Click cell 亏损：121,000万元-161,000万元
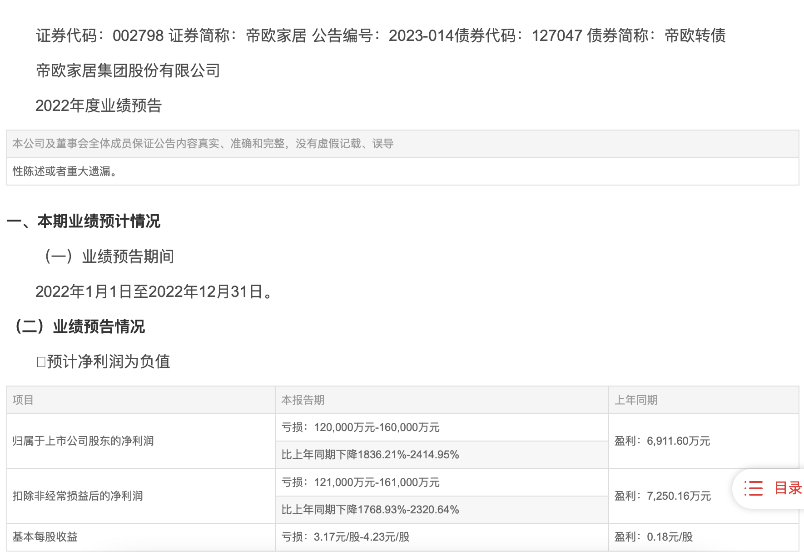 (x=442, y=482)
